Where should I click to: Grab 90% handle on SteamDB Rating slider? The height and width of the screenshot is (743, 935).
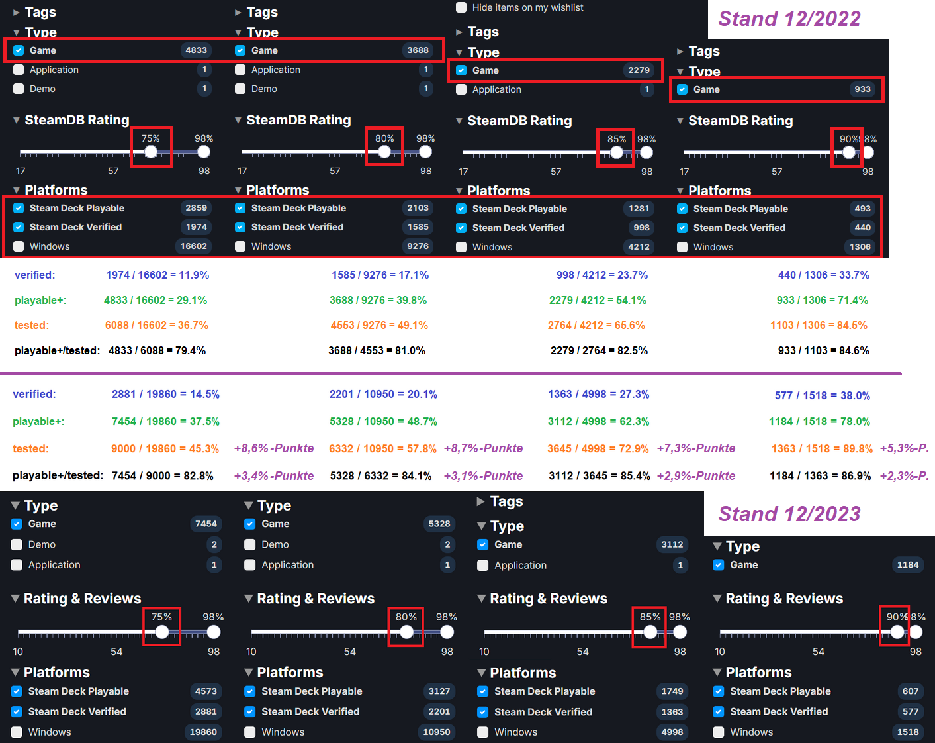tap(849, 153)
